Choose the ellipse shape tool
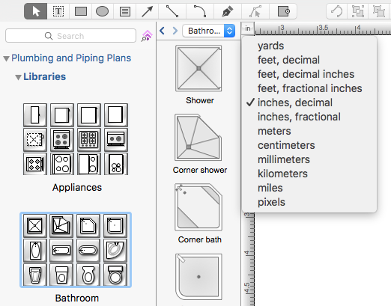Screen dimensions: 391x306 (102, 11)
